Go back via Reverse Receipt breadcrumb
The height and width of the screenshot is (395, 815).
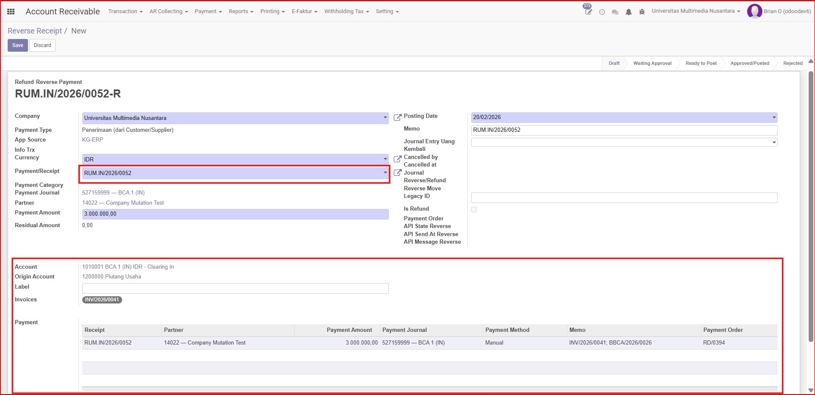(35, 31)
